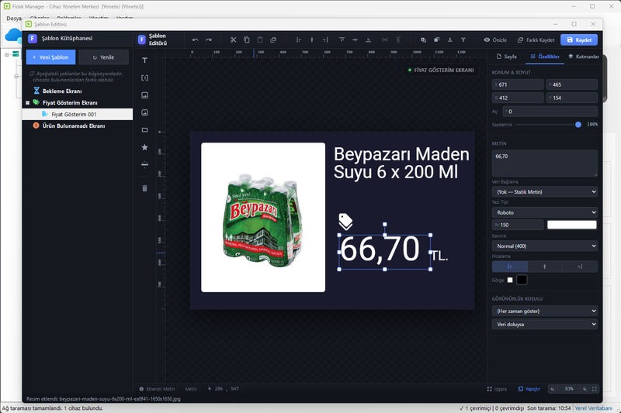This screenshot has height=413, width=621.
Task: Click the zoom in magnifier icon
Action: [585, 389]
